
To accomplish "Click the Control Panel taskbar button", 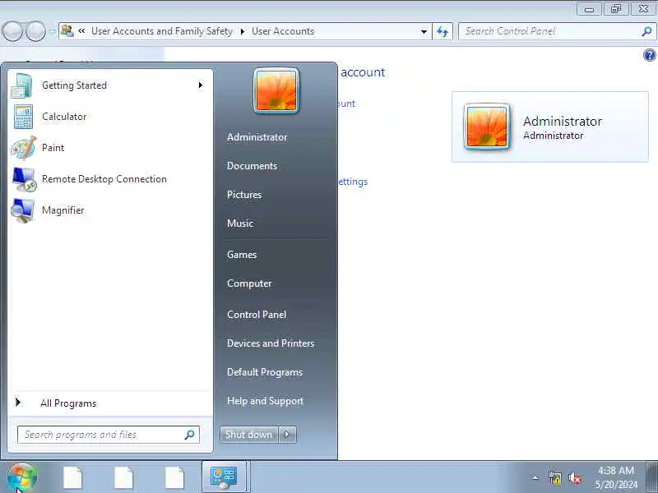I will point(225,477).
